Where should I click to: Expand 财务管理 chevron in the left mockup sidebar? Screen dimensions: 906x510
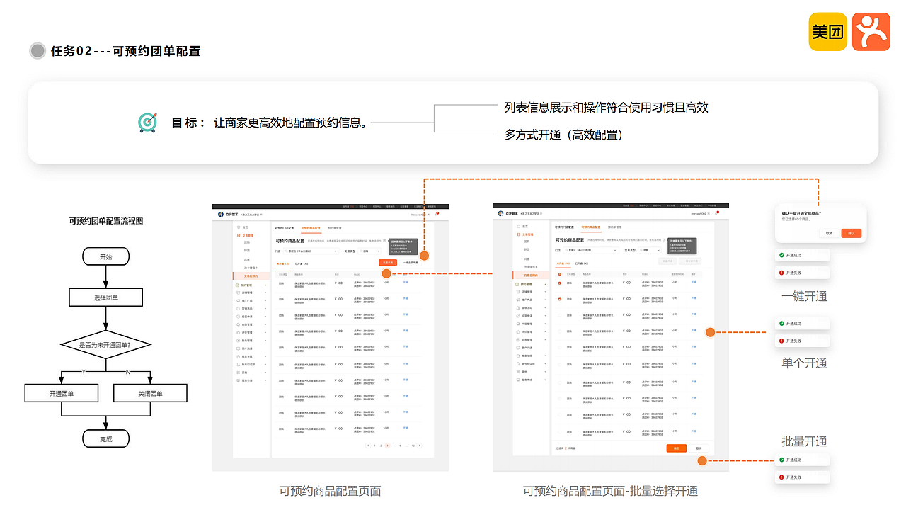click(265, 340)
